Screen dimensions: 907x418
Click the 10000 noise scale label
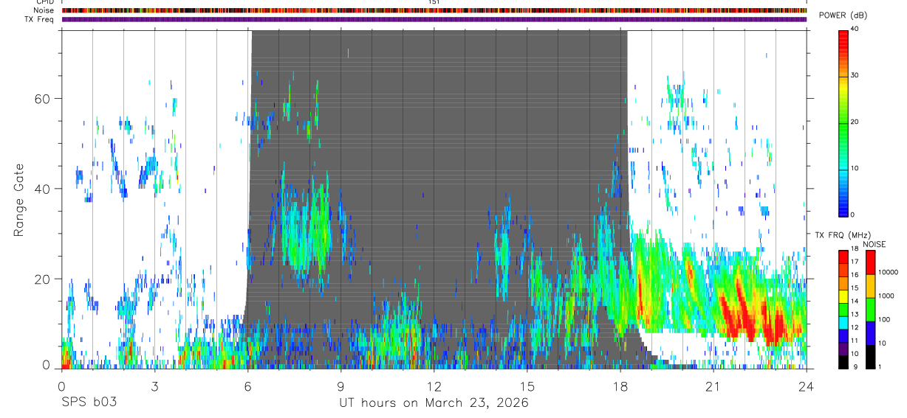pos(888,272)
